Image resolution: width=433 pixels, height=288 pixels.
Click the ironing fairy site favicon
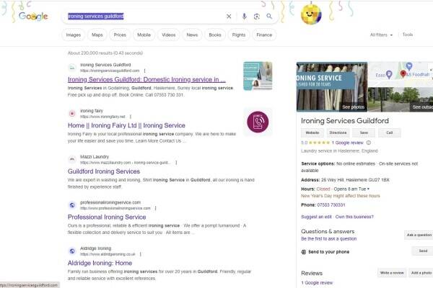coord(71,113)
